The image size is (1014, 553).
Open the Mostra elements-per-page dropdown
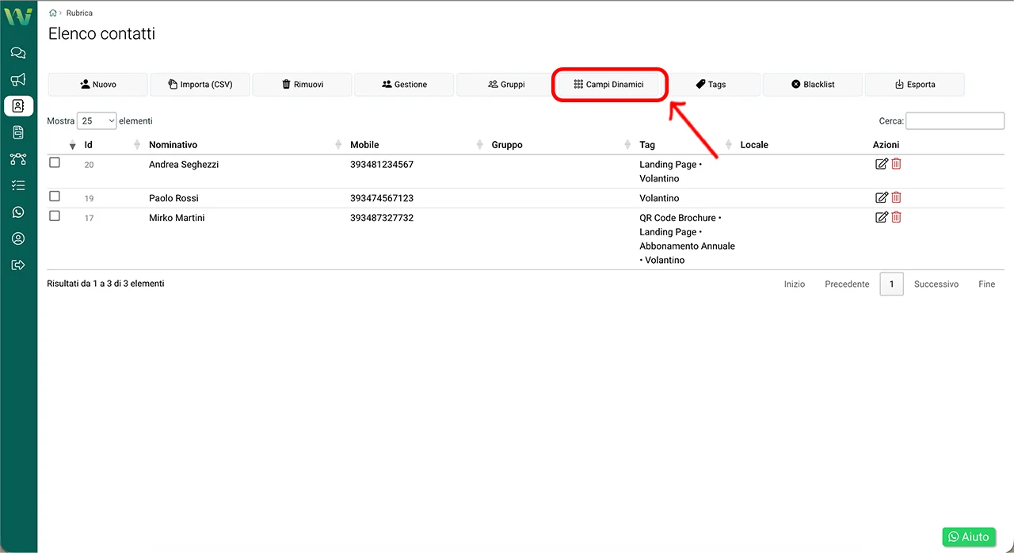(x=97, y=121)
